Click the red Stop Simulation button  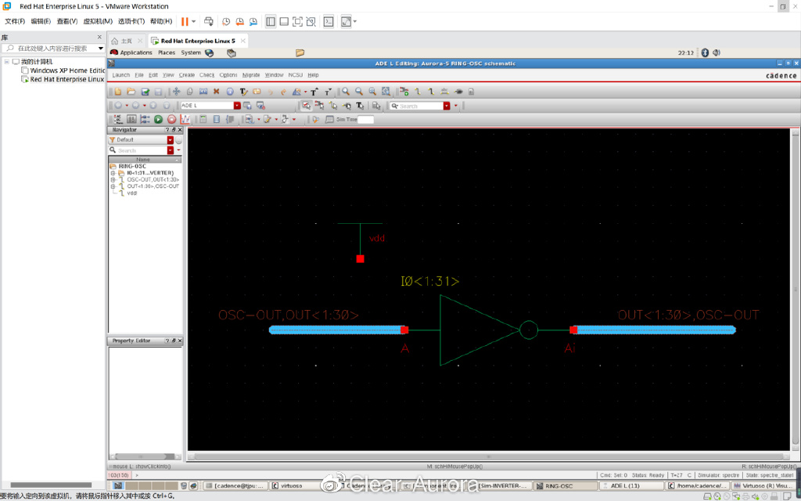point(171,120)
